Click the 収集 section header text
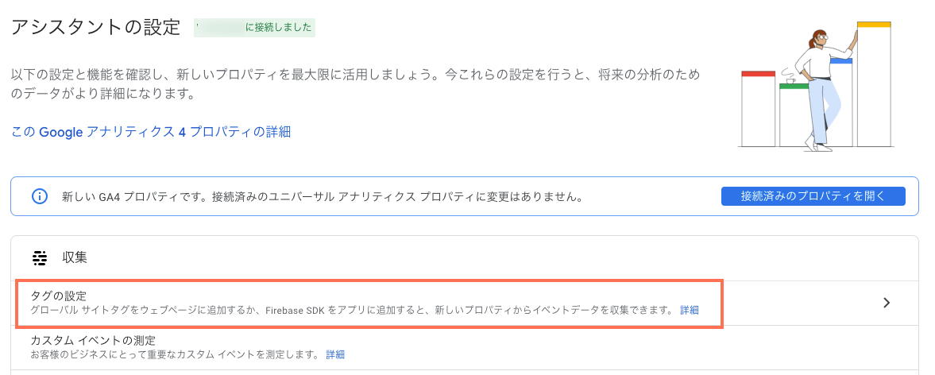 (75, 258)
